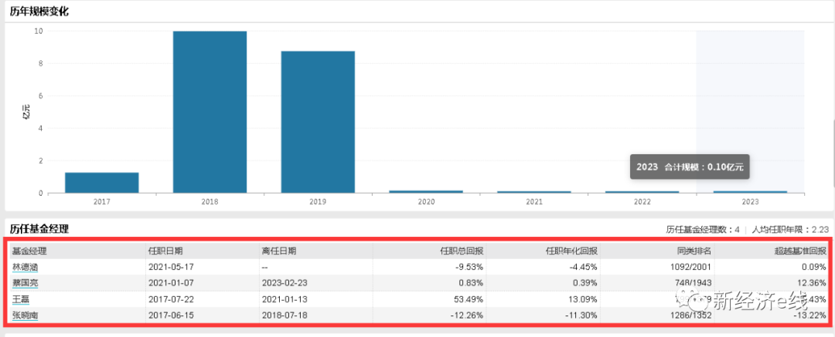This screenshot has height=337, width=835.
Task: Click the 2017 bar in the chart
Action: click(101, 183)
